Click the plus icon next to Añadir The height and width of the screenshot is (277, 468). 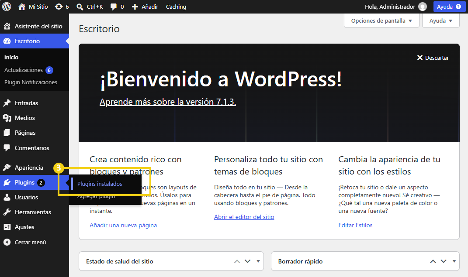(x=135, y=7)
